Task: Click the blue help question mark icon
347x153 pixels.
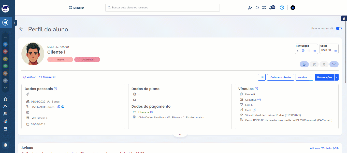Action: pos(282,8)
